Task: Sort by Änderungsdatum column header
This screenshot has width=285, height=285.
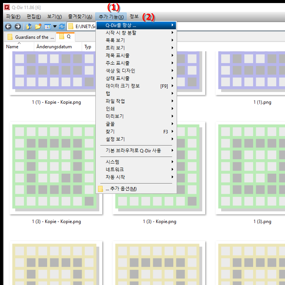Action: [58, 47]
